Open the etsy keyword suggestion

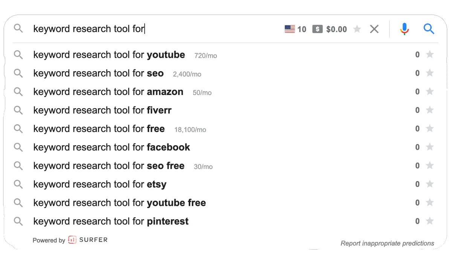100,184
